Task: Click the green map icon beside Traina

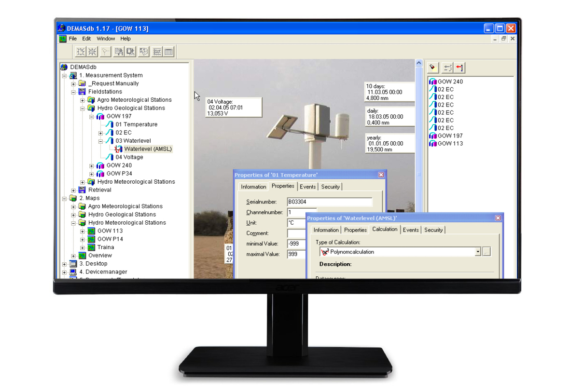Action: point(91,247)
